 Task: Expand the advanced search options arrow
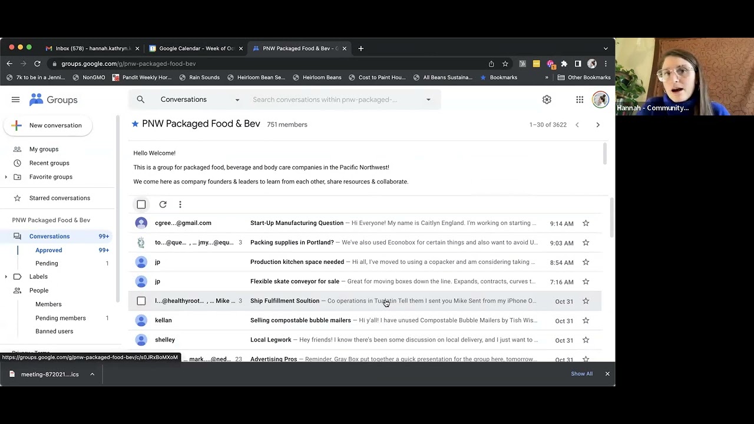428,100
